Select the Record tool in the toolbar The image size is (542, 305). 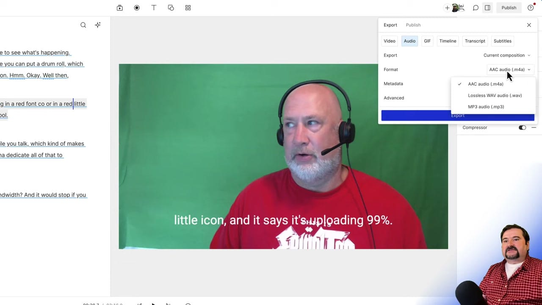tap(136, 8)
